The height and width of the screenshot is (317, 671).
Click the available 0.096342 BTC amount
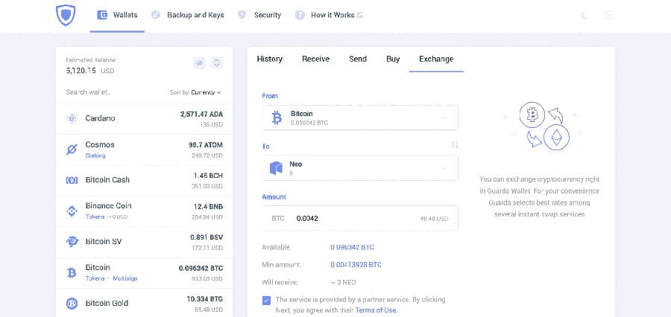coord(352,247)
